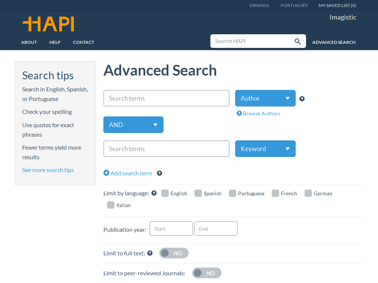Enable Limit to peer-reviewed Journals
The width and height of the screenshot is (378, 283).
coord(207,273)
